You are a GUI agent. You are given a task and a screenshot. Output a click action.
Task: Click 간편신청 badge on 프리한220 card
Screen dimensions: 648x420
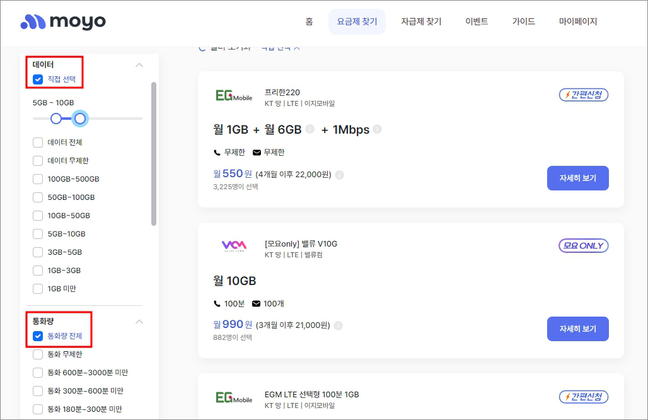click(x=584, y=95)
